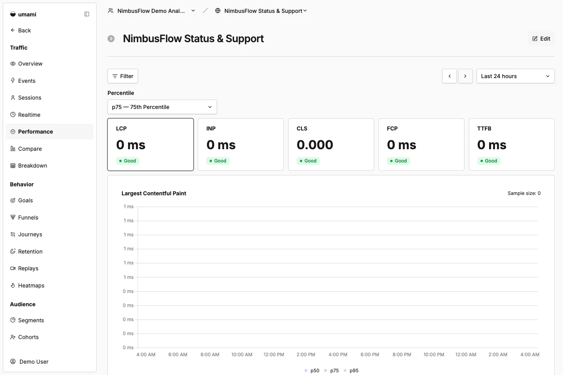Go to Sessions page

point(50,98)
